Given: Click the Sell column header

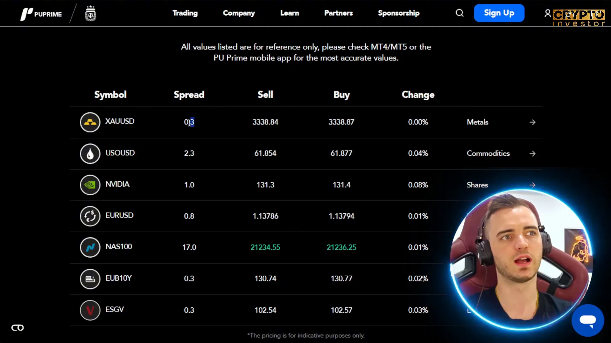Looking at the screenshot, I should 265,95.
